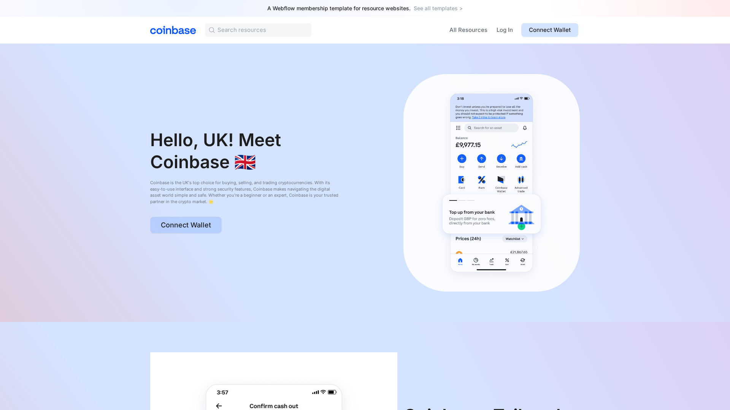Screen dimensions: 730x410
Task: Tap Trade icon in bottom bar
Action: tap(491, 261)
